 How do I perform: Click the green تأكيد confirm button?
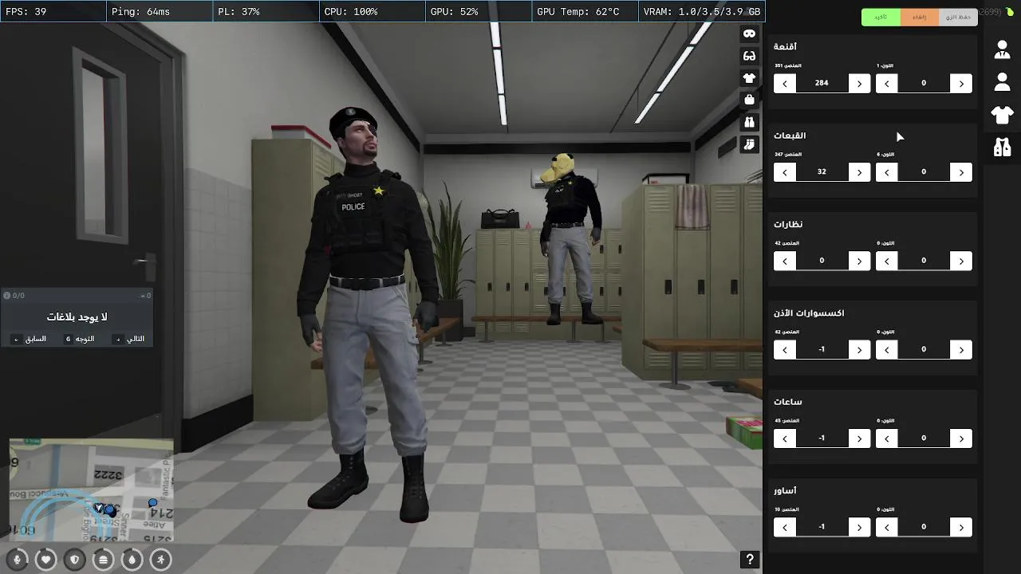pyautogui.click(x=881, y=17)
